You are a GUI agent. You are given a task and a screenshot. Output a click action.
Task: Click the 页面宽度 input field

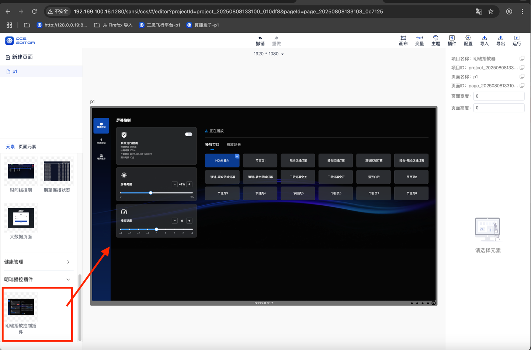(x=499, y=96)
